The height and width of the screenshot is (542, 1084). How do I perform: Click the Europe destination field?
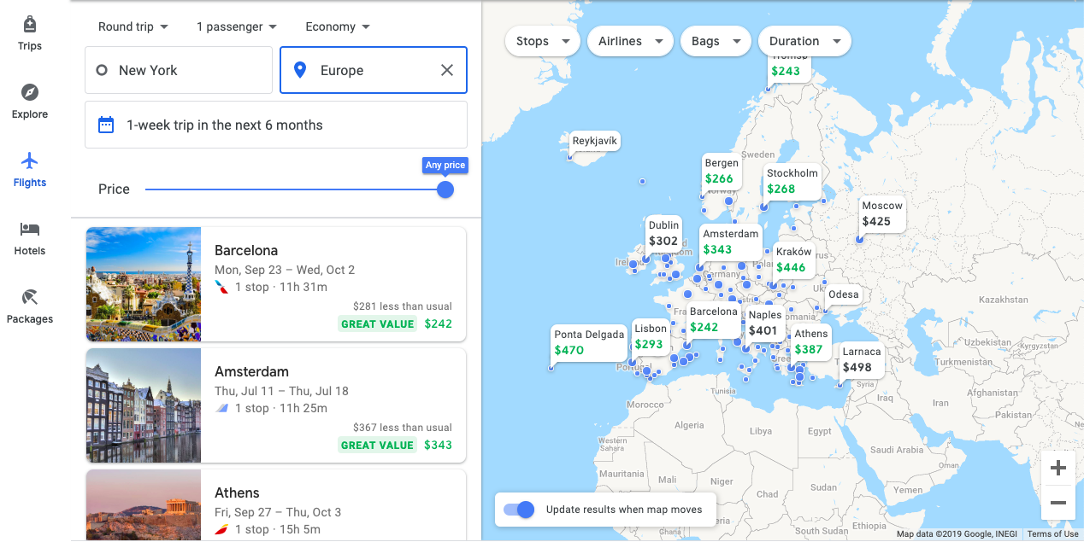point(374,70)
